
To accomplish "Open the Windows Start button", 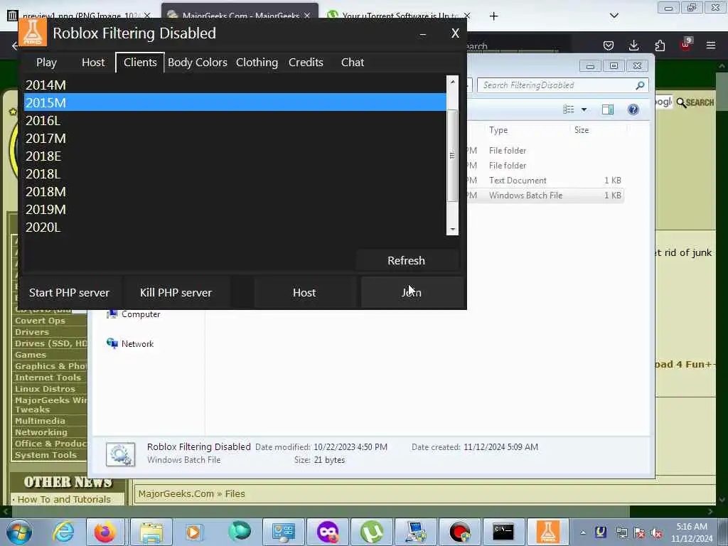I will point(18,532).
